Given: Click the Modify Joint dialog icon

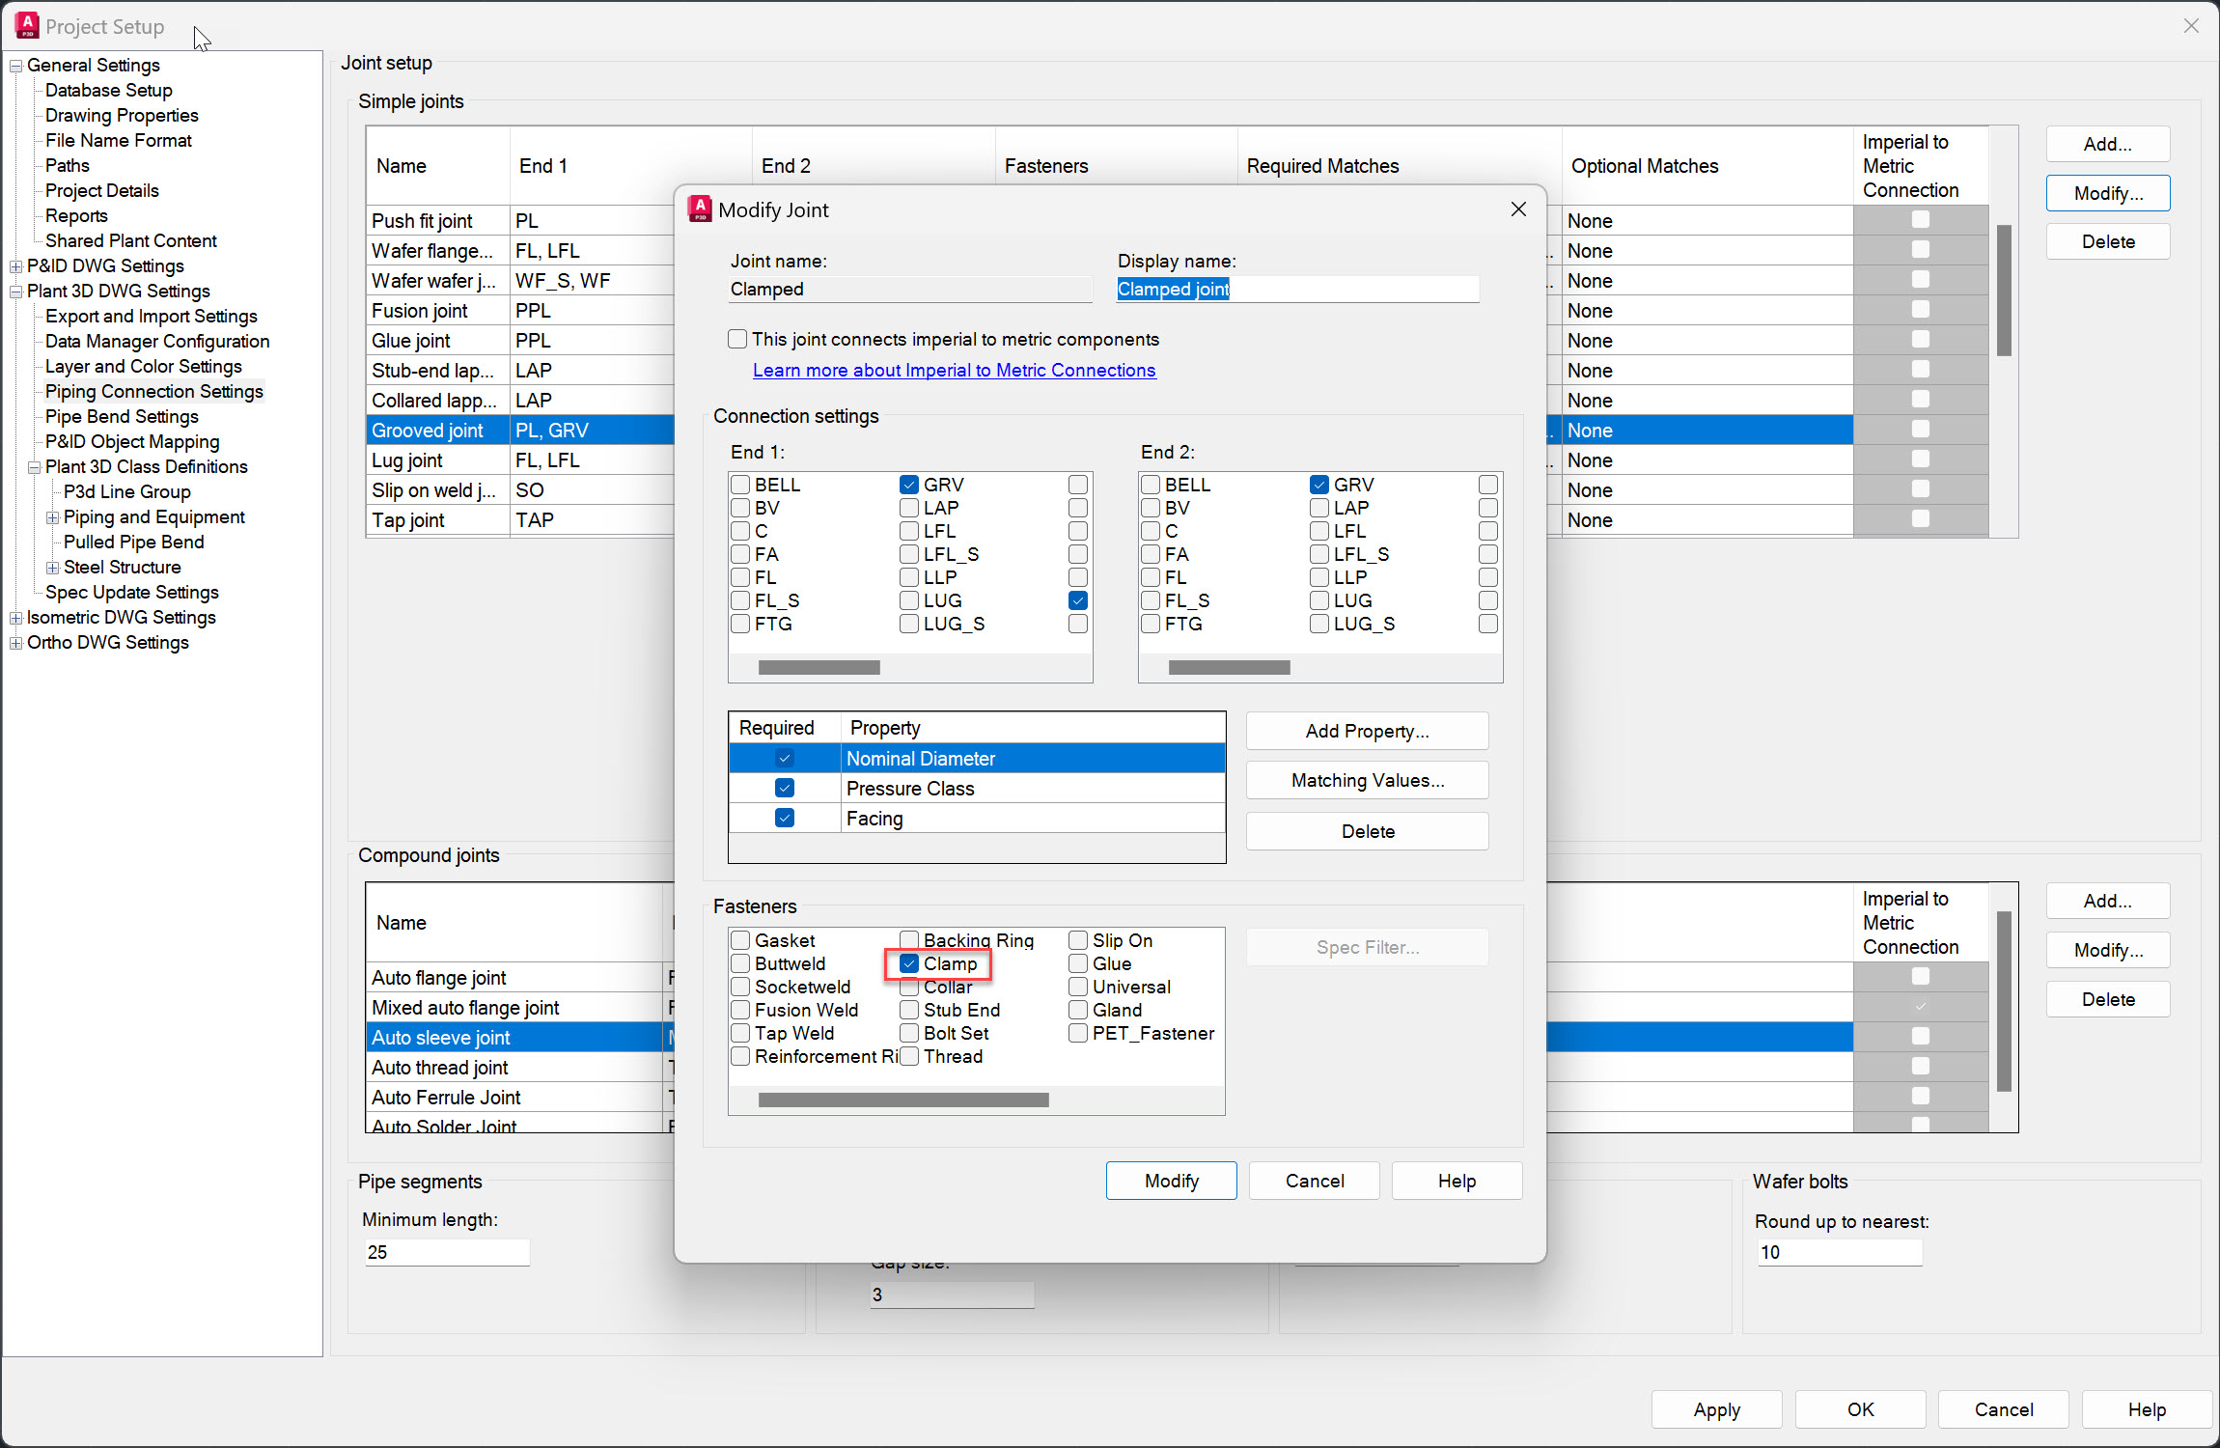Looking at the screenshot, I should 700,209.
